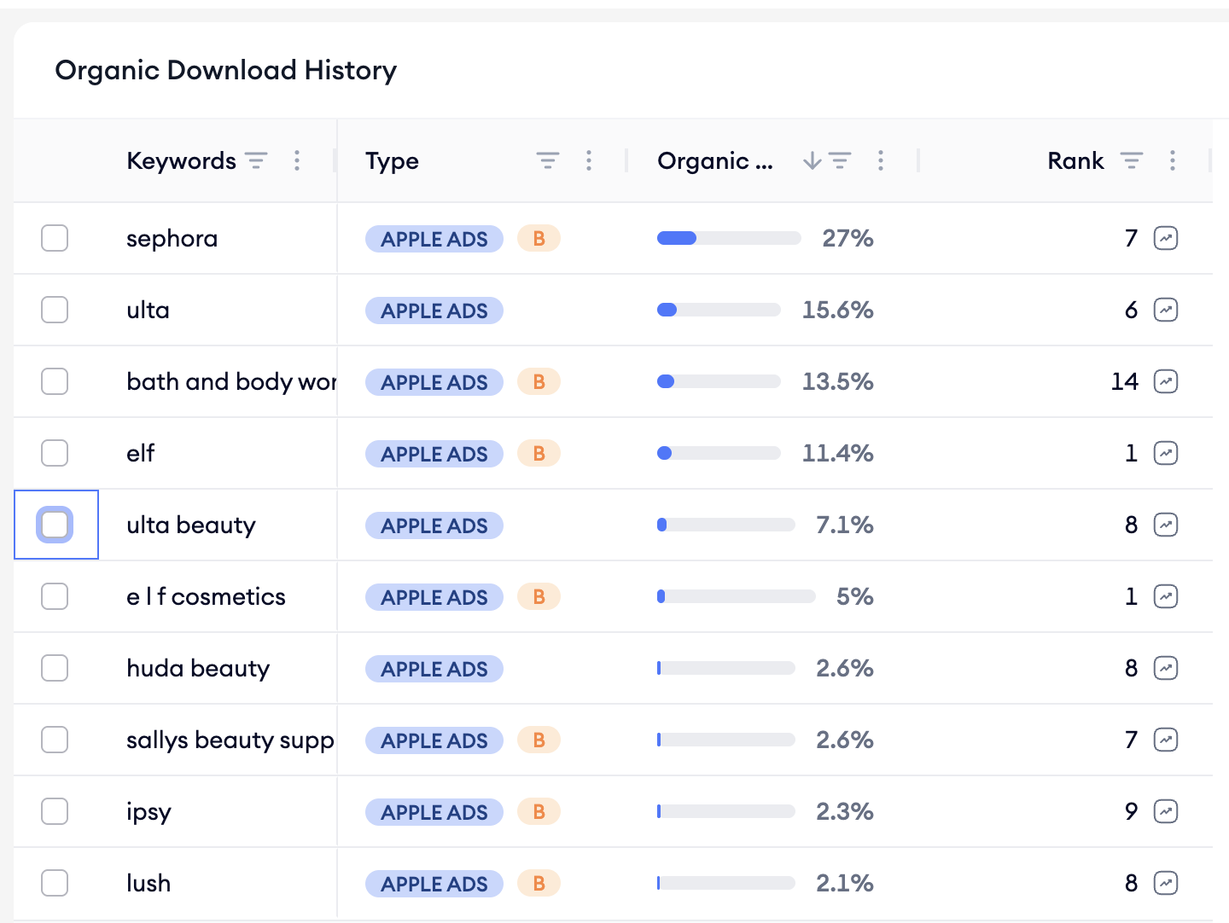Open rank trend chart for elf
The width and height of the screenshot is (1229, 923).
tap(1165, 453)
